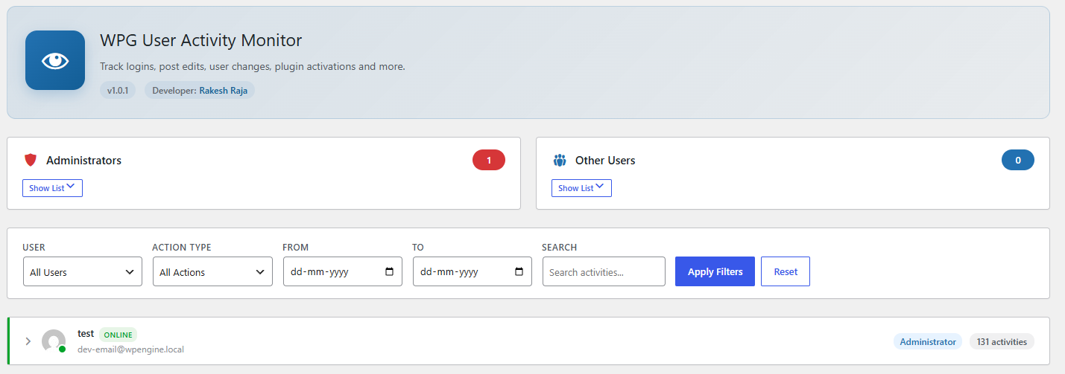1065x374 pixels.
Task: Click the red Administrators count badge
Action: pos(489,160)
